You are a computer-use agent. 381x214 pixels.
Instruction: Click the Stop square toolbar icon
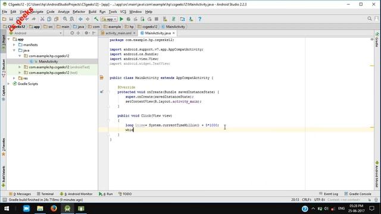[x=157, y=19]
